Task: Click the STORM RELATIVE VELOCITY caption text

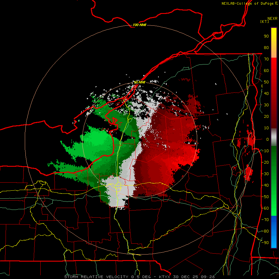Action: 96,277
